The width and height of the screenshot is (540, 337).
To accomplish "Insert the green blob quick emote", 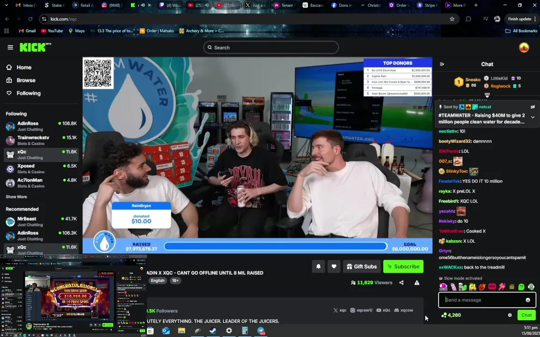I will pos(521,287).
